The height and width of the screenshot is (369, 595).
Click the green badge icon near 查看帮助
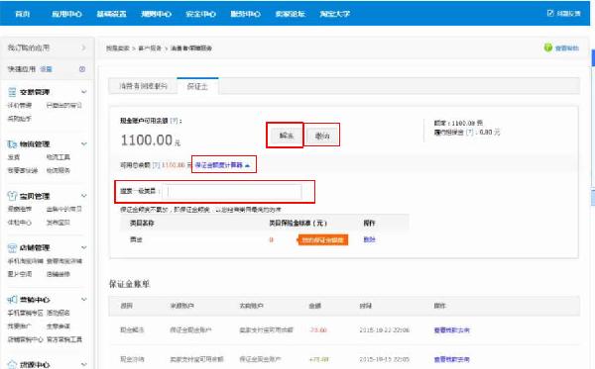(x=548, y=47)
